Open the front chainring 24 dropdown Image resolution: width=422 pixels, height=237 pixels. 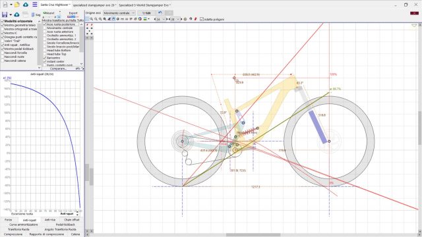[161, 19]
